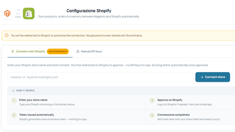Switch to Connect with Shopify tab
Viewport: 235px width, 132px height.
(40, 51)
